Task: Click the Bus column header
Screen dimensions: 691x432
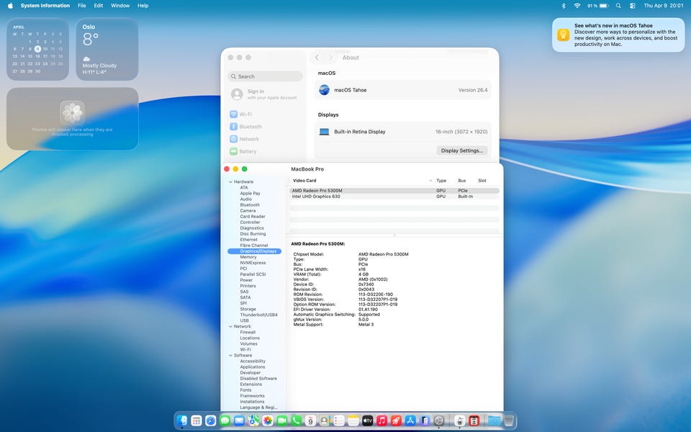Action: [x=462, y=181]
